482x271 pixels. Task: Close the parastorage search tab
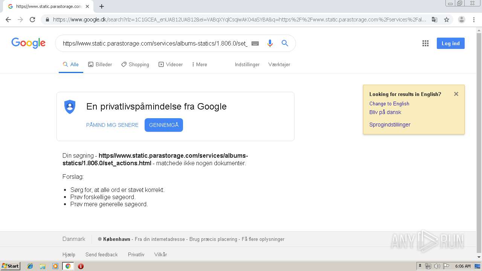87,6
